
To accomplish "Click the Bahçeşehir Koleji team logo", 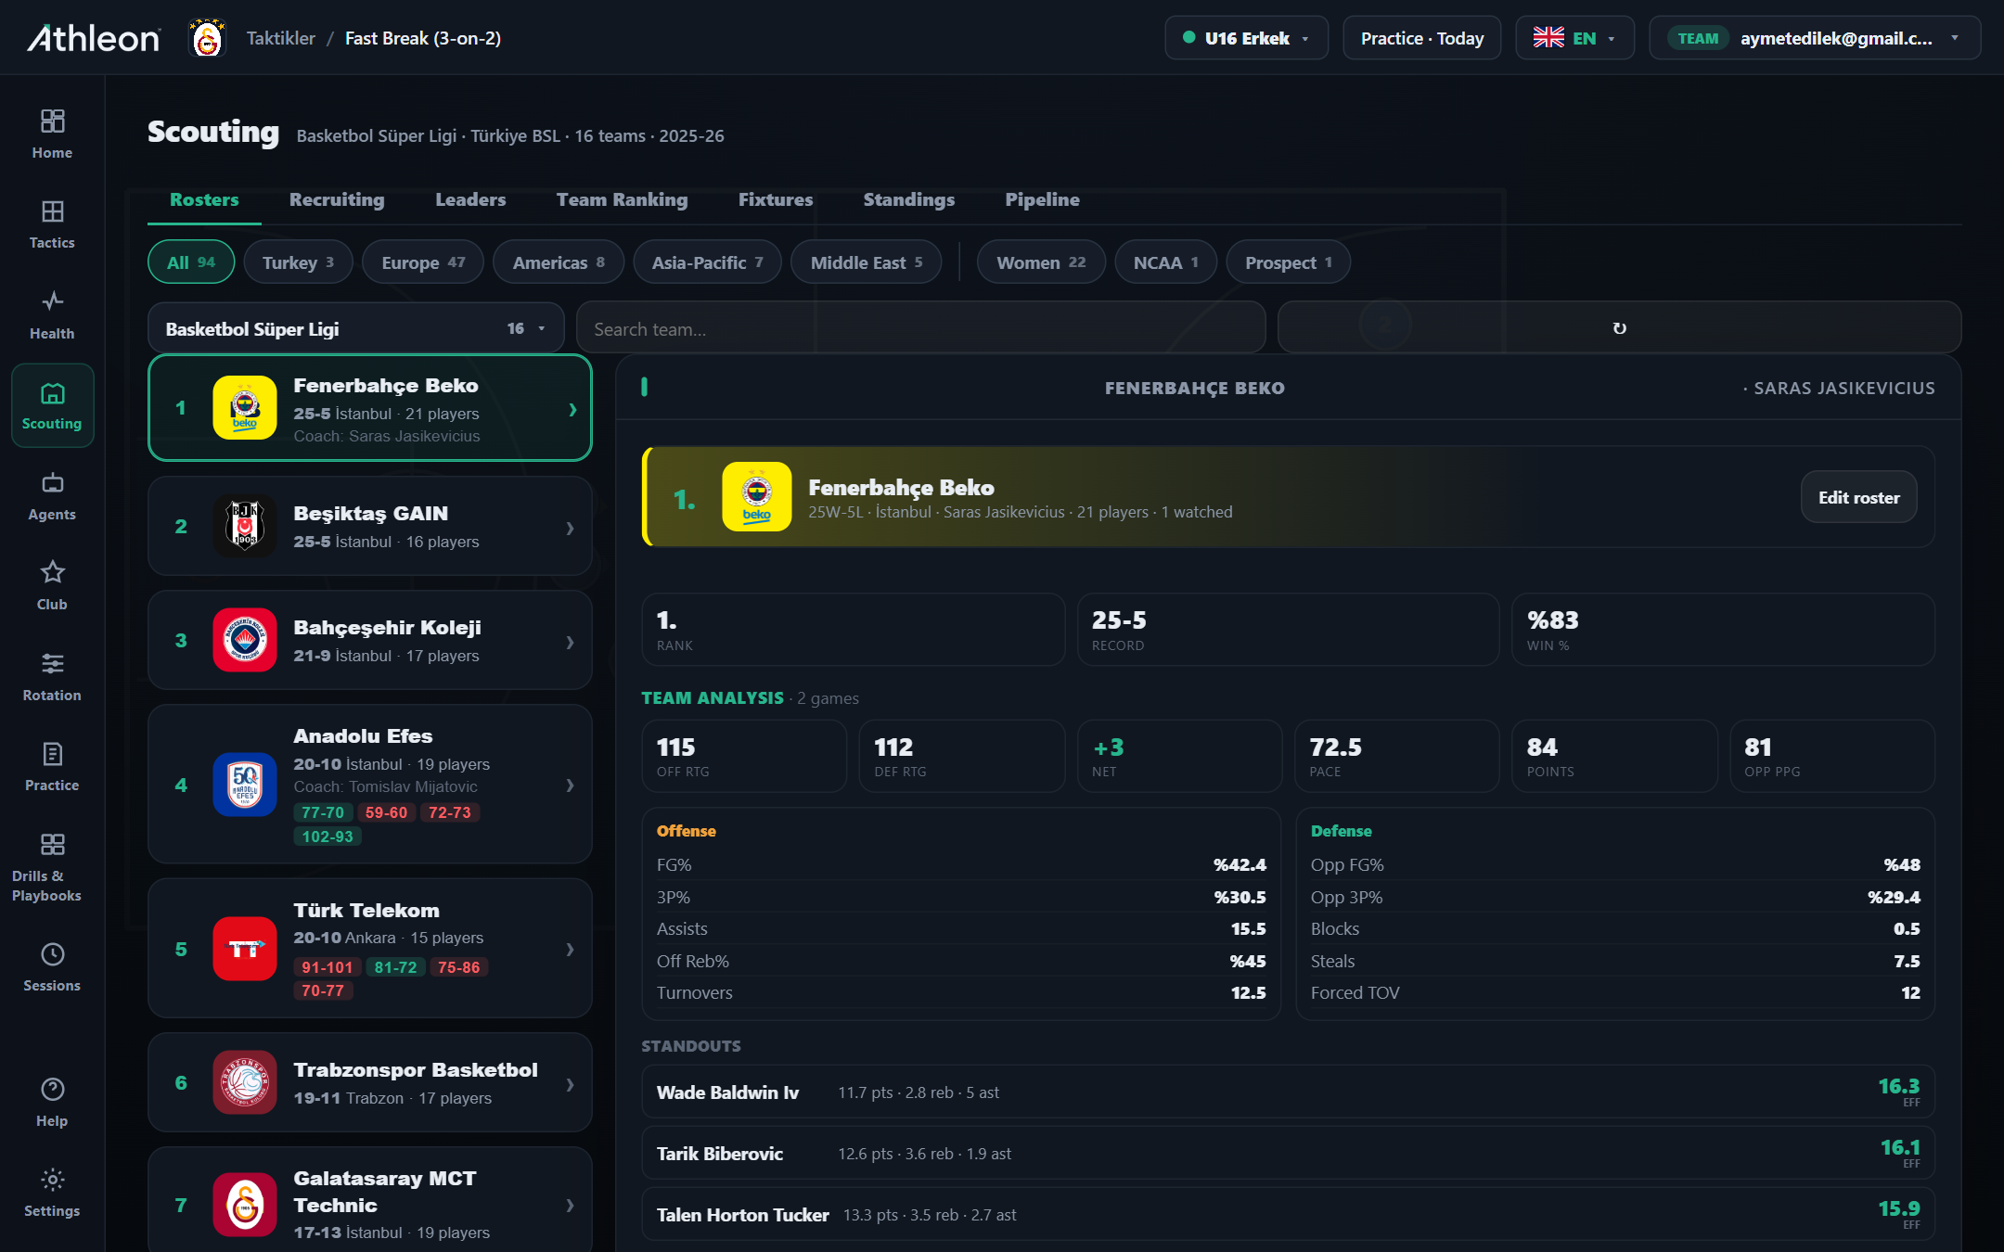I will [x=245, y=640].
